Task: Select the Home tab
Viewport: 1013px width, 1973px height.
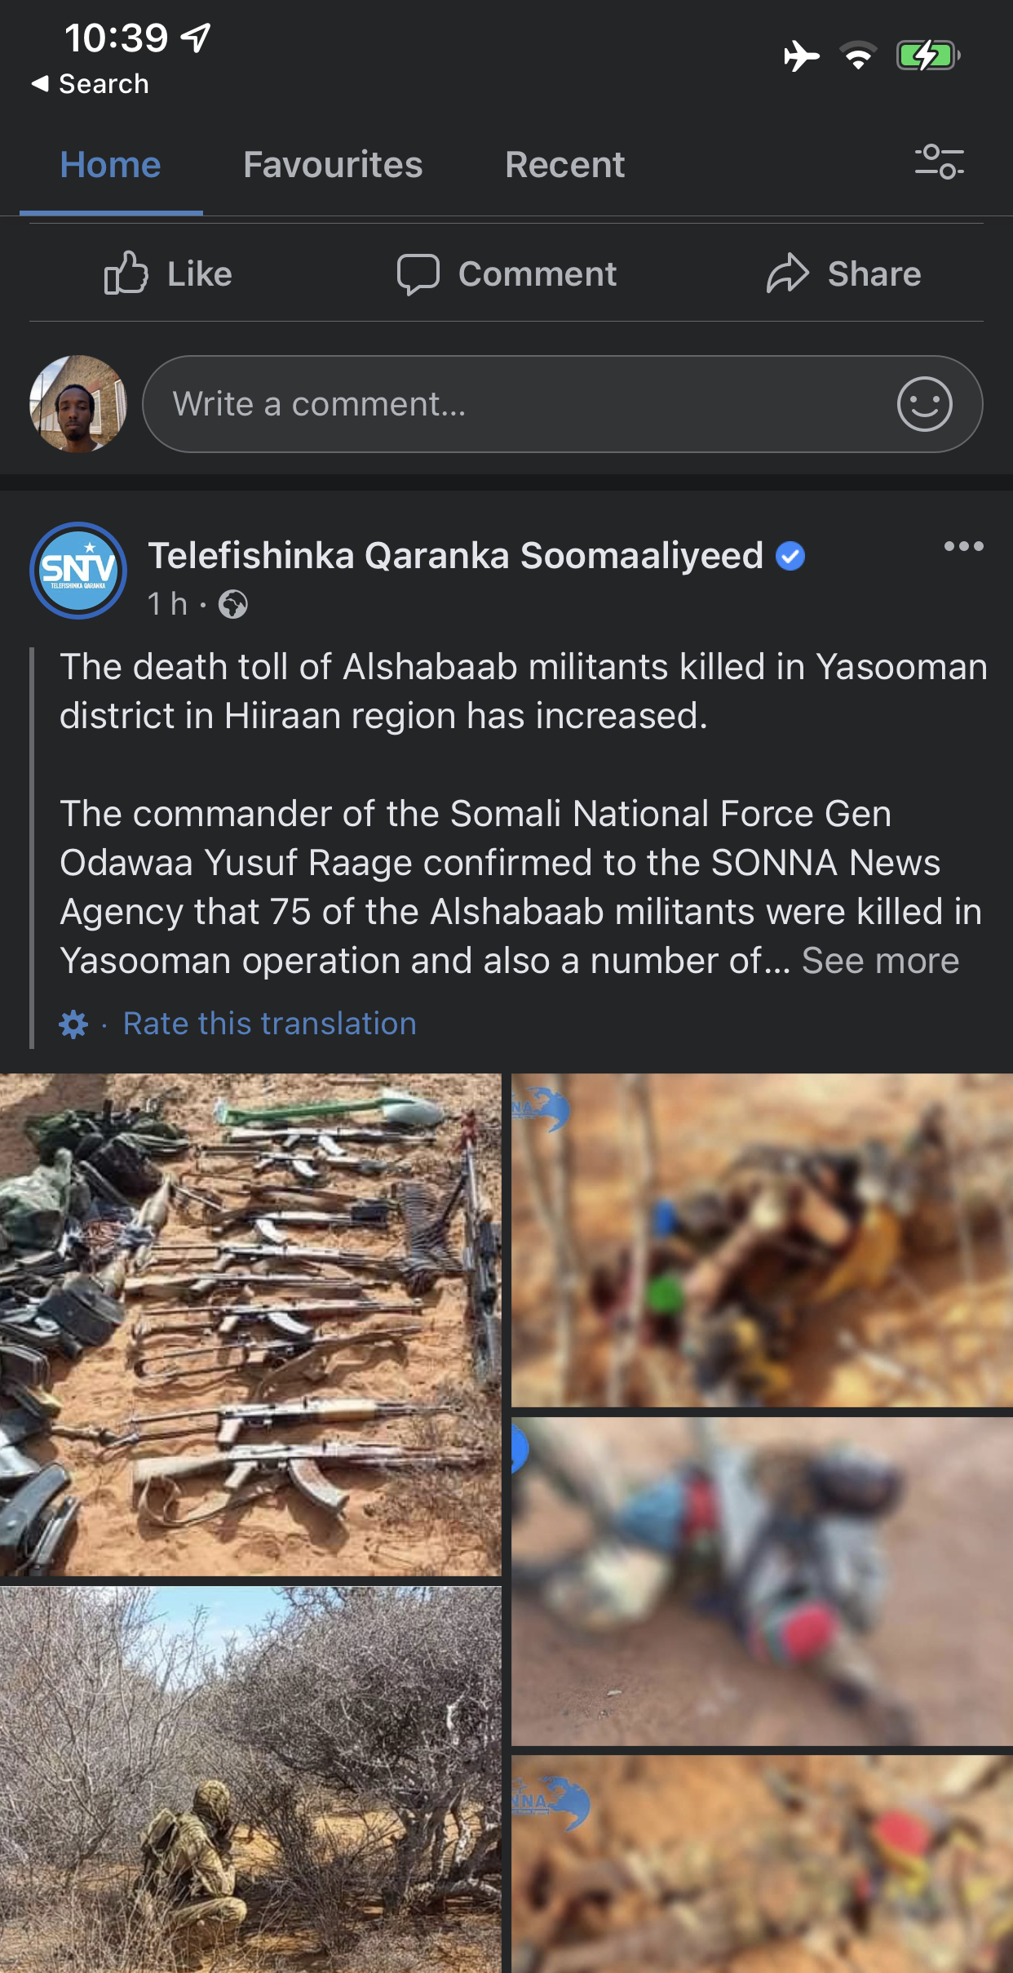Action: coord(111,165)
